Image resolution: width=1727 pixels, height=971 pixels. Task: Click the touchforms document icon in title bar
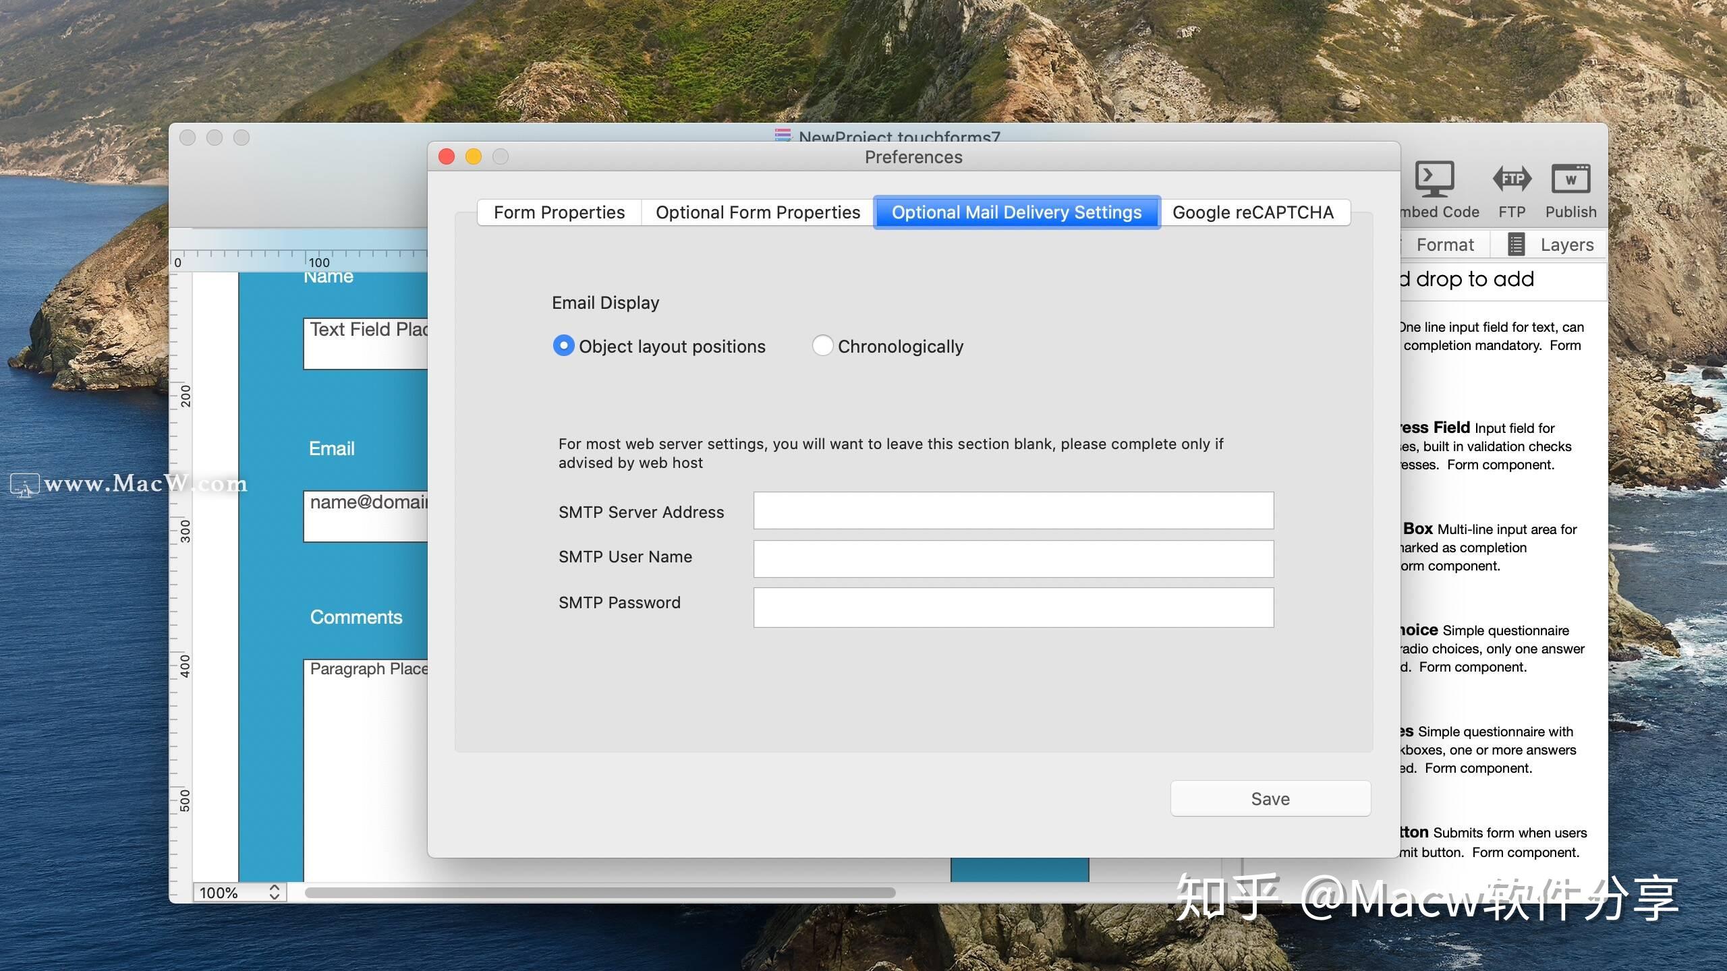[x=783, y=135]
